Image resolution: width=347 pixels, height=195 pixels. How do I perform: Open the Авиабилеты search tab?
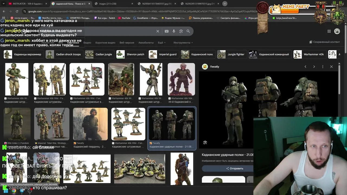(146, 43)
